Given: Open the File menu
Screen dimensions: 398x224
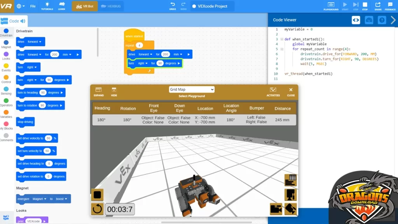Looking at the screenshot, I should pos(33,6).
